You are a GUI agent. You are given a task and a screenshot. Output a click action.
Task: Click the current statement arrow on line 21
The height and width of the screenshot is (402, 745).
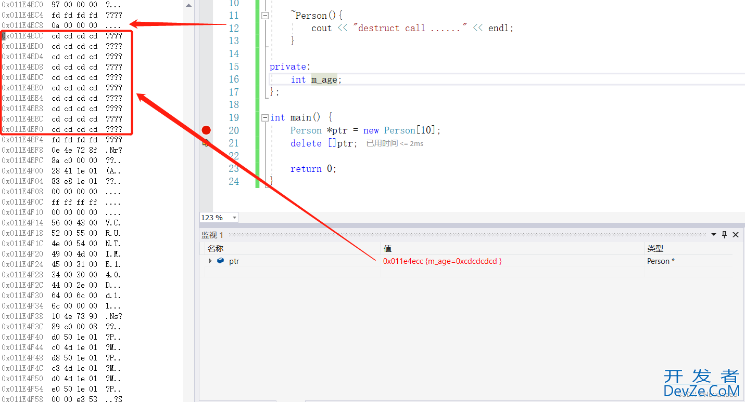(206, 143)
